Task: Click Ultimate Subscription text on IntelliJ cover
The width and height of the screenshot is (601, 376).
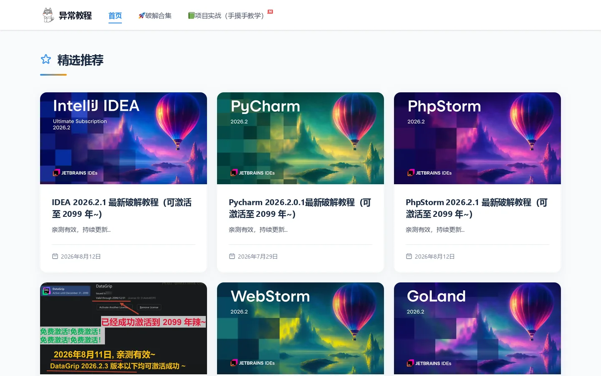Action: pyautogui.click(x=80, y=121)
